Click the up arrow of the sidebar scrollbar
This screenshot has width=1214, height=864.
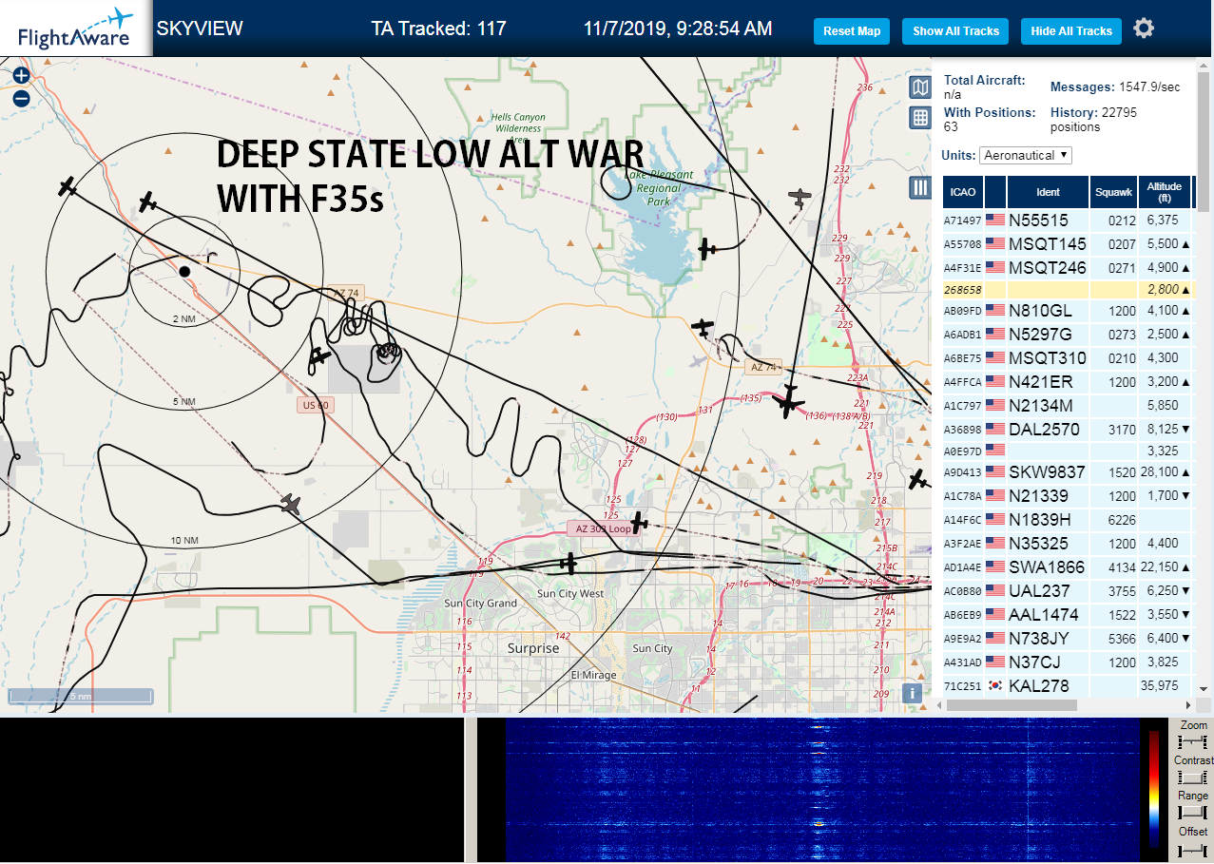pyautogui.click(x=1204, y=67)
